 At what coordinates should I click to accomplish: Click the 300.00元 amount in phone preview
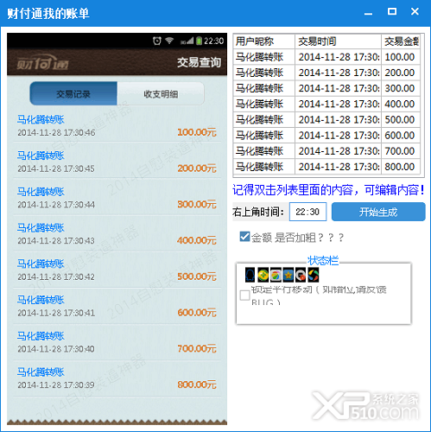pos(197,204)
